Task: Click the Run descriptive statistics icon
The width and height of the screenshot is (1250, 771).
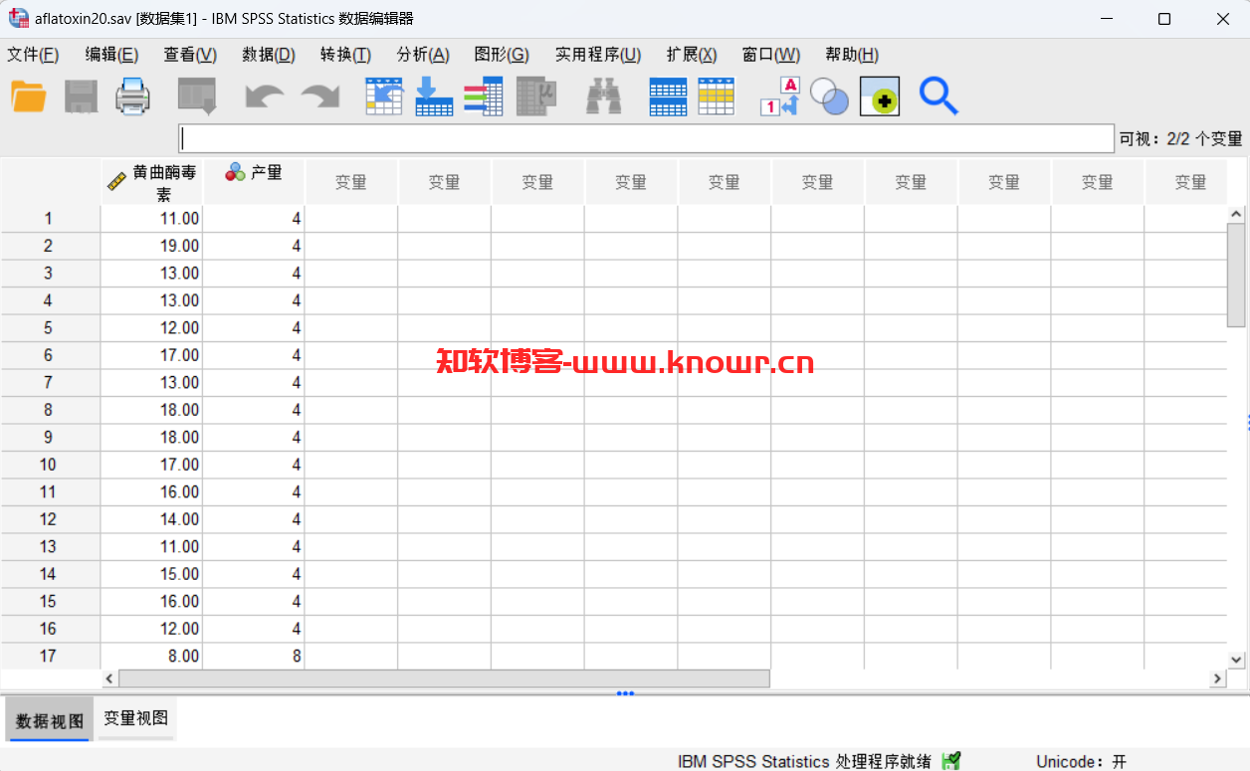Action: (536, 96)
